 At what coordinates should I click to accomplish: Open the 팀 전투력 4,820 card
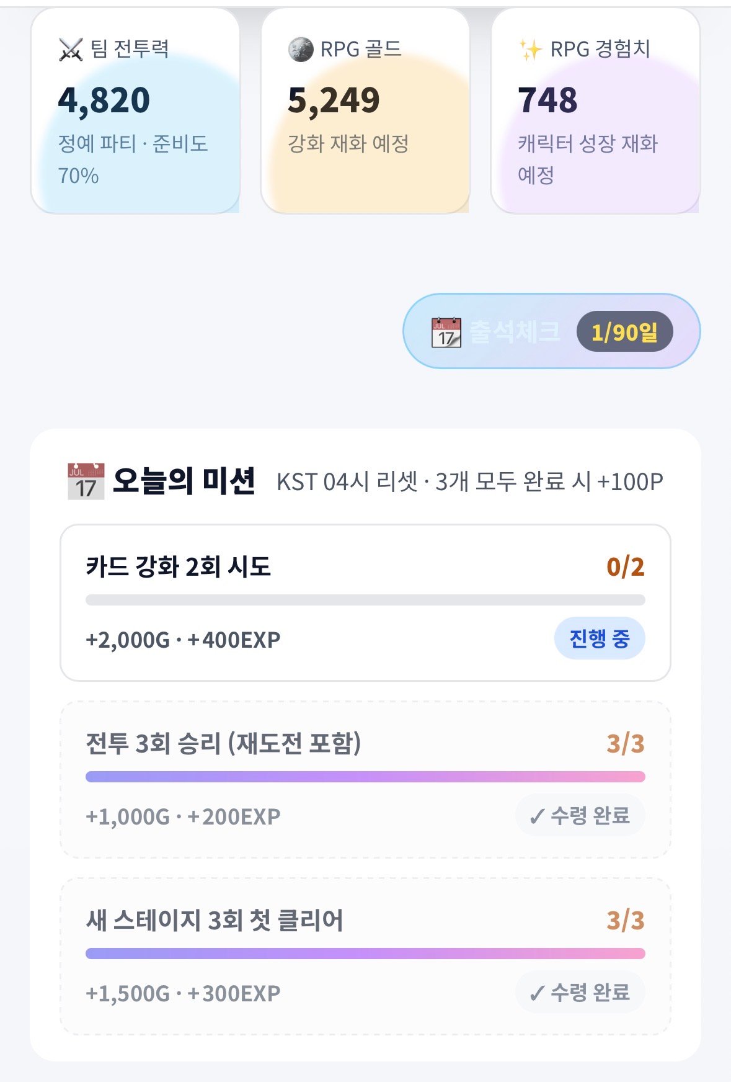[x=135, y=110]
